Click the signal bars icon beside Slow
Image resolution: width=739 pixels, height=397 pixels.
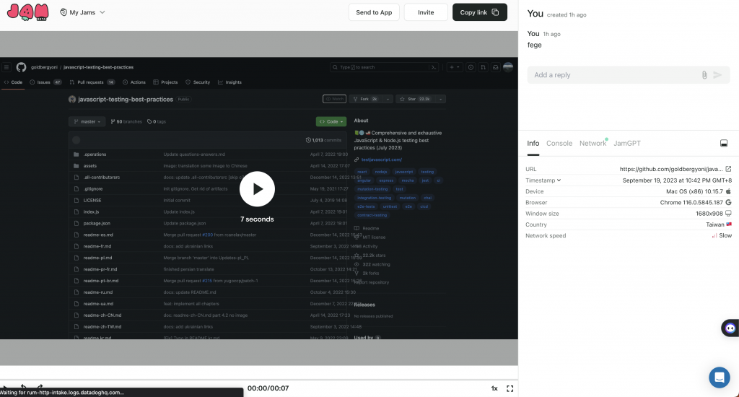714,235
